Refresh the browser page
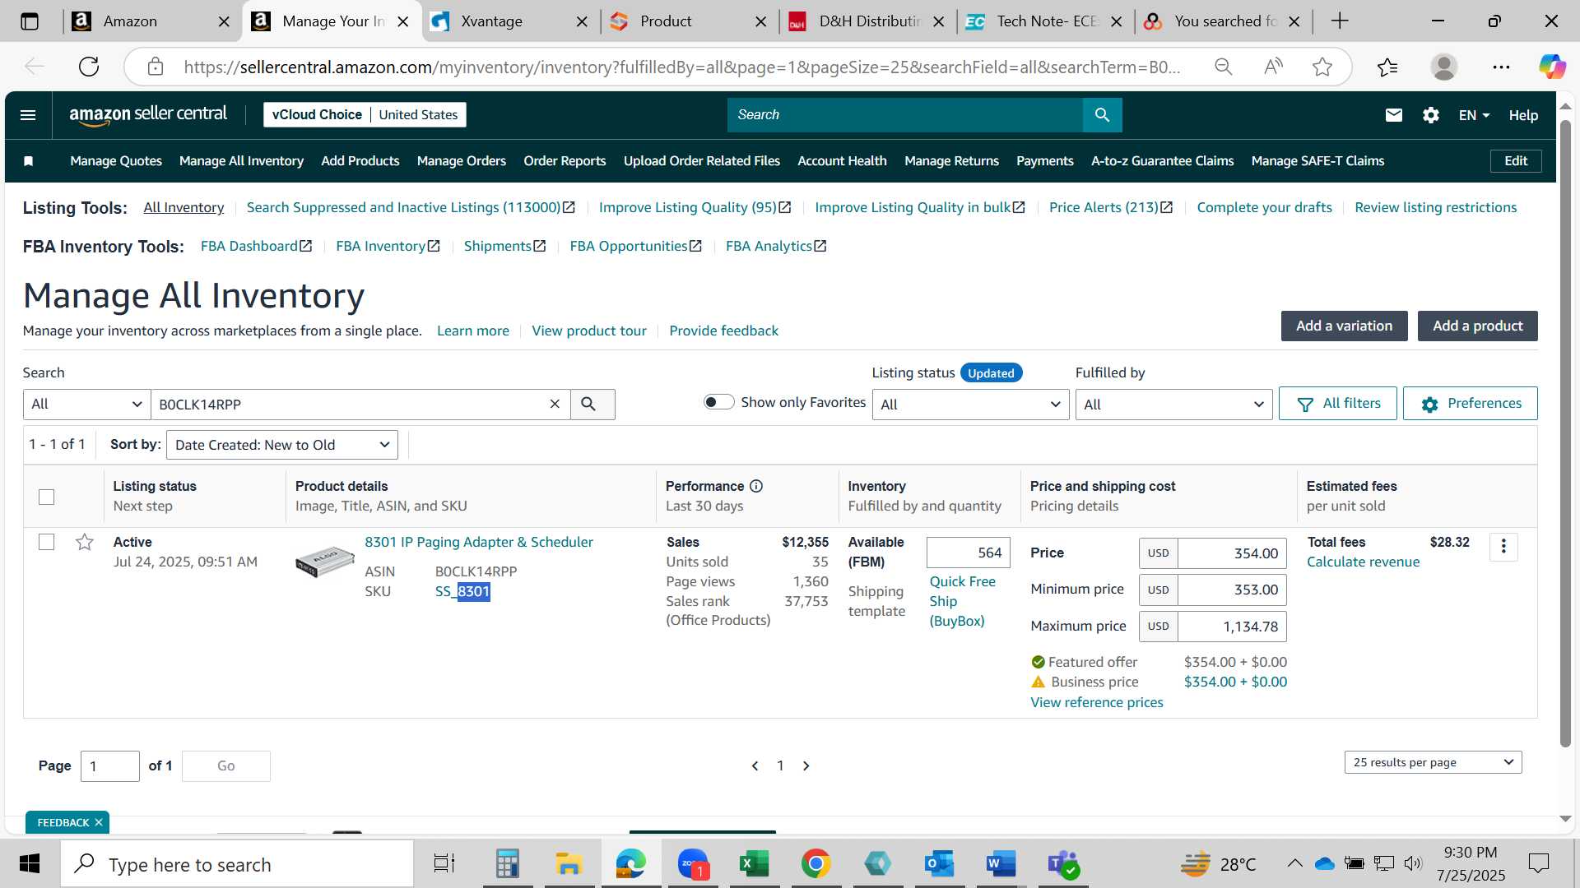1580x888 pixels. [89, 67]
